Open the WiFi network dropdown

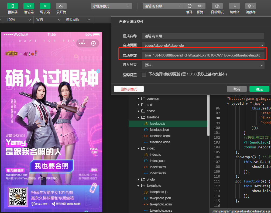[48, 20]
